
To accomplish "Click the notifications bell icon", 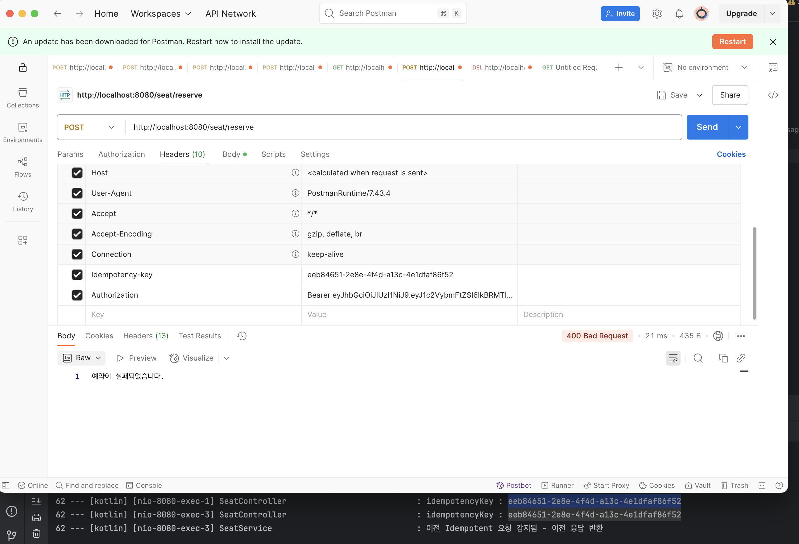I will click(679, 14).
